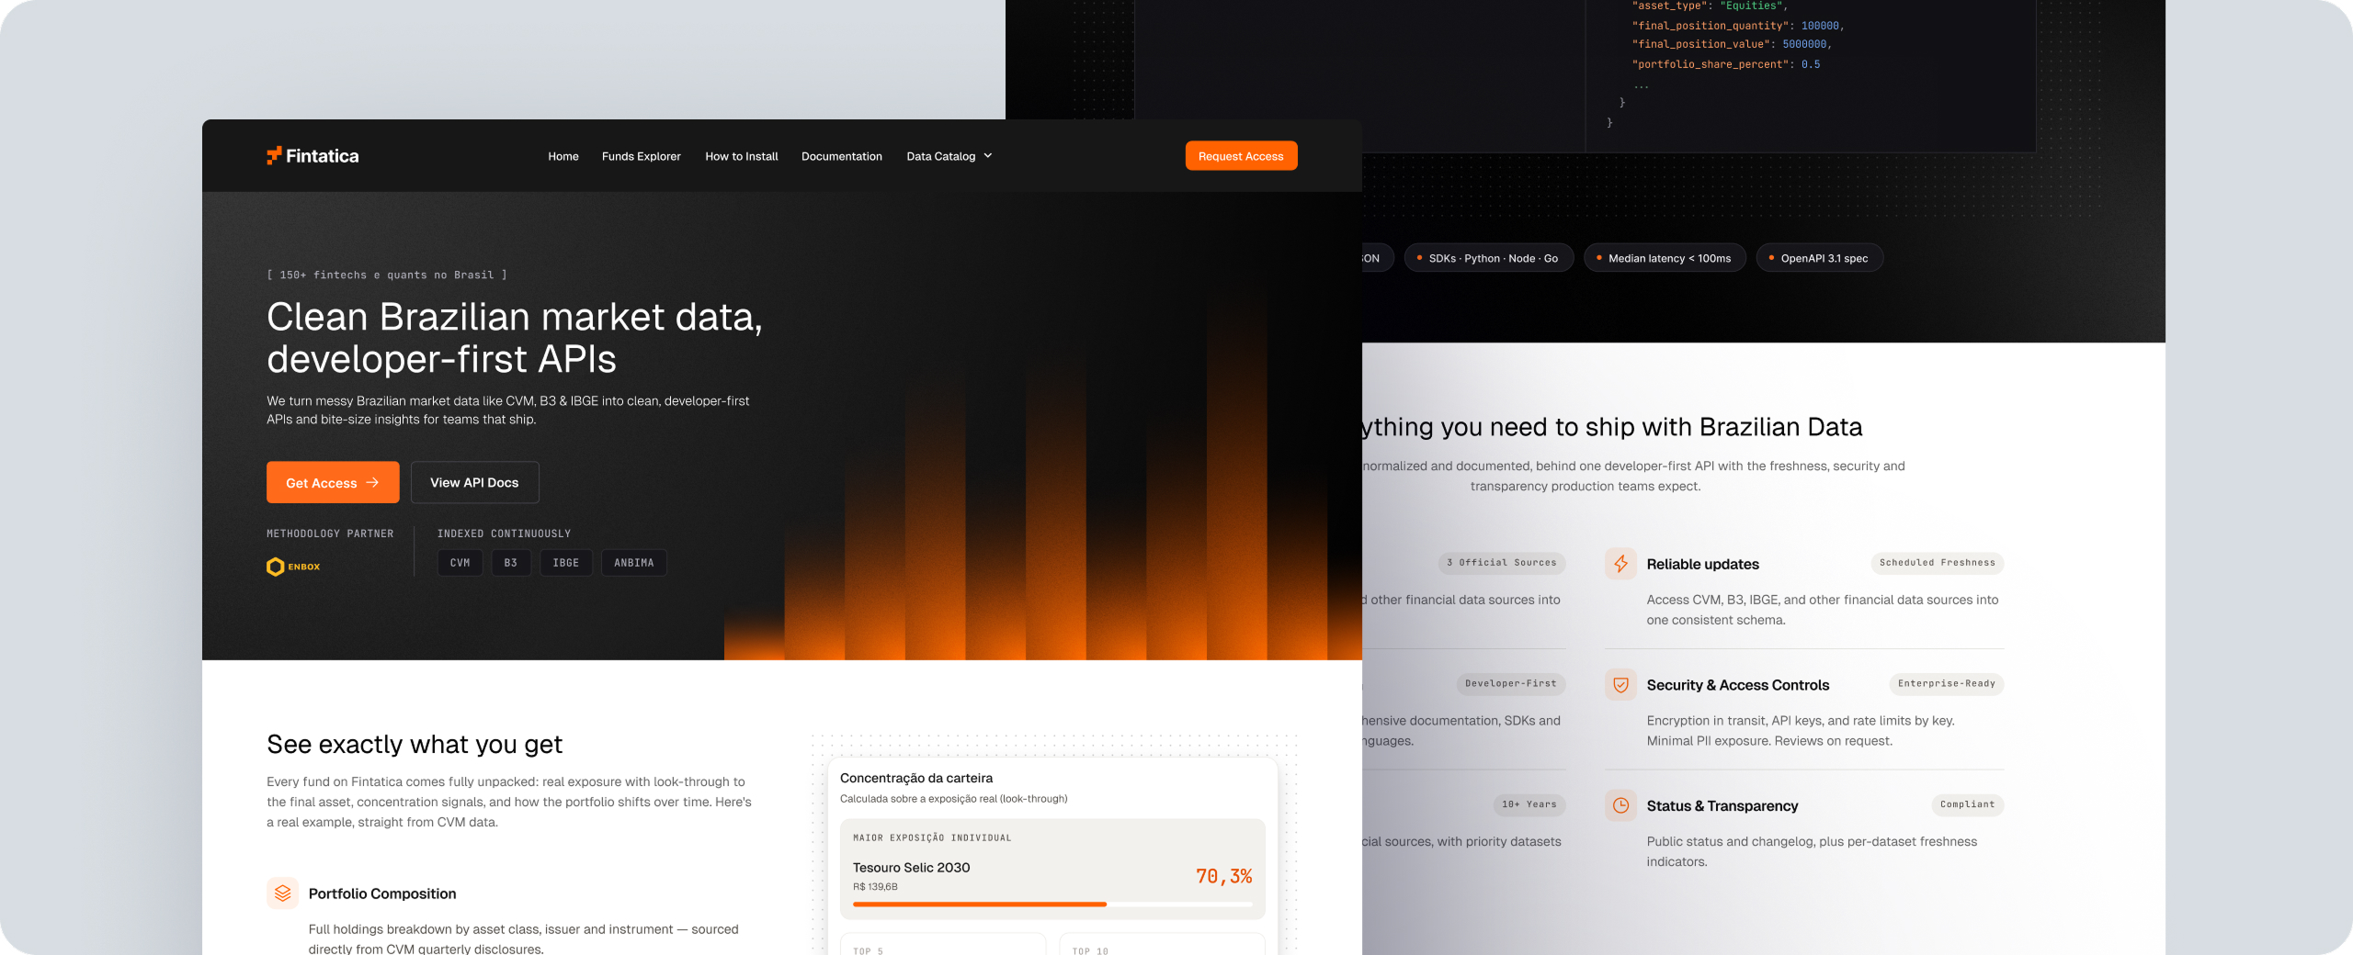Click the Status & Transparency heading
The image size is (2353, 955).
coord(1722,806)
